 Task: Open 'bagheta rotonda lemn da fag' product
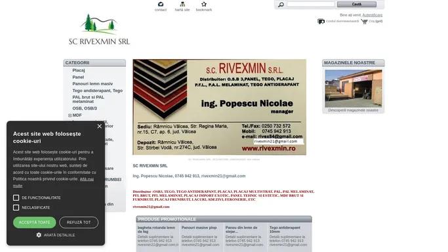pos(156,230)
